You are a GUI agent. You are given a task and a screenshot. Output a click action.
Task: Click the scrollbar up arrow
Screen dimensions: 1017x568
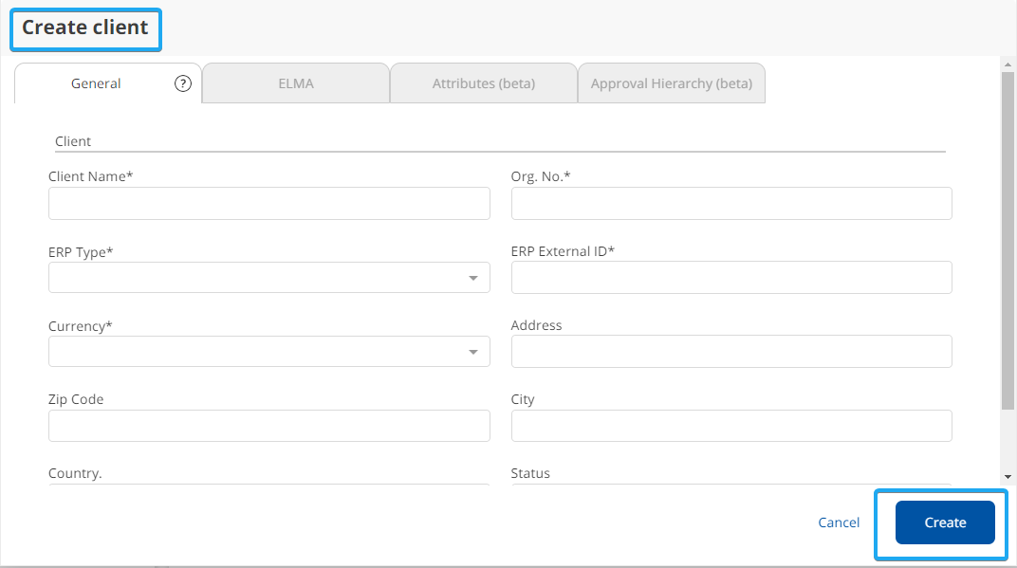1008,66
